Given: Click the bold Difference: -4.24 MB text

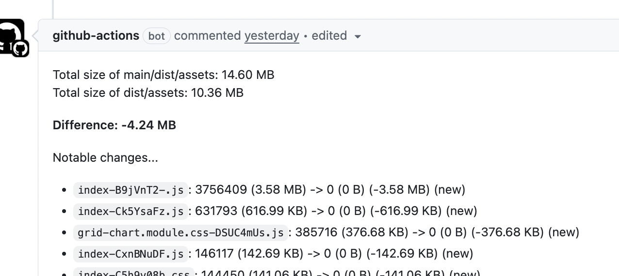Looking at the screenshot, I should pyautogui.click(x=114, y=125).
